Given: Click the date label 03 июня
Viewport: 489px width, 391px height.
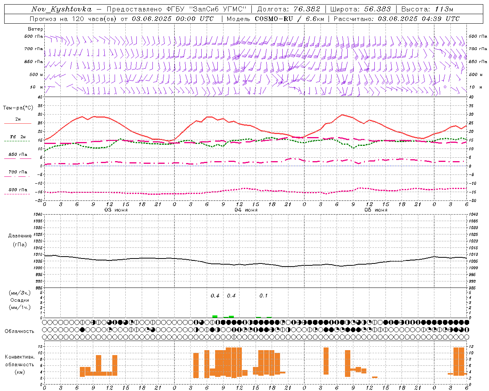Looking at the screenshot, I should (x=116, y=210).
